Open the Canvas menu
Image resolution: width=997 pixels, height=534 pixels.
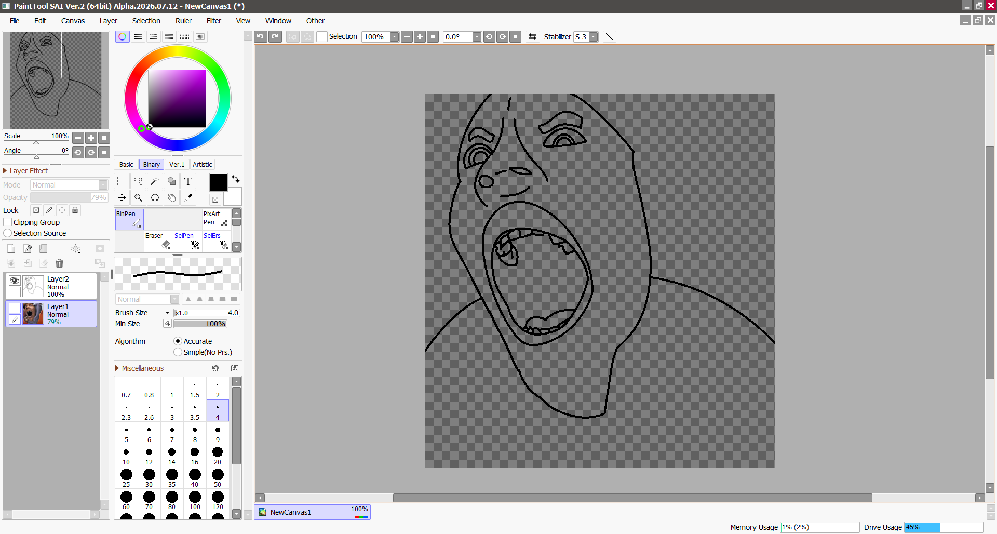[73, 21]
